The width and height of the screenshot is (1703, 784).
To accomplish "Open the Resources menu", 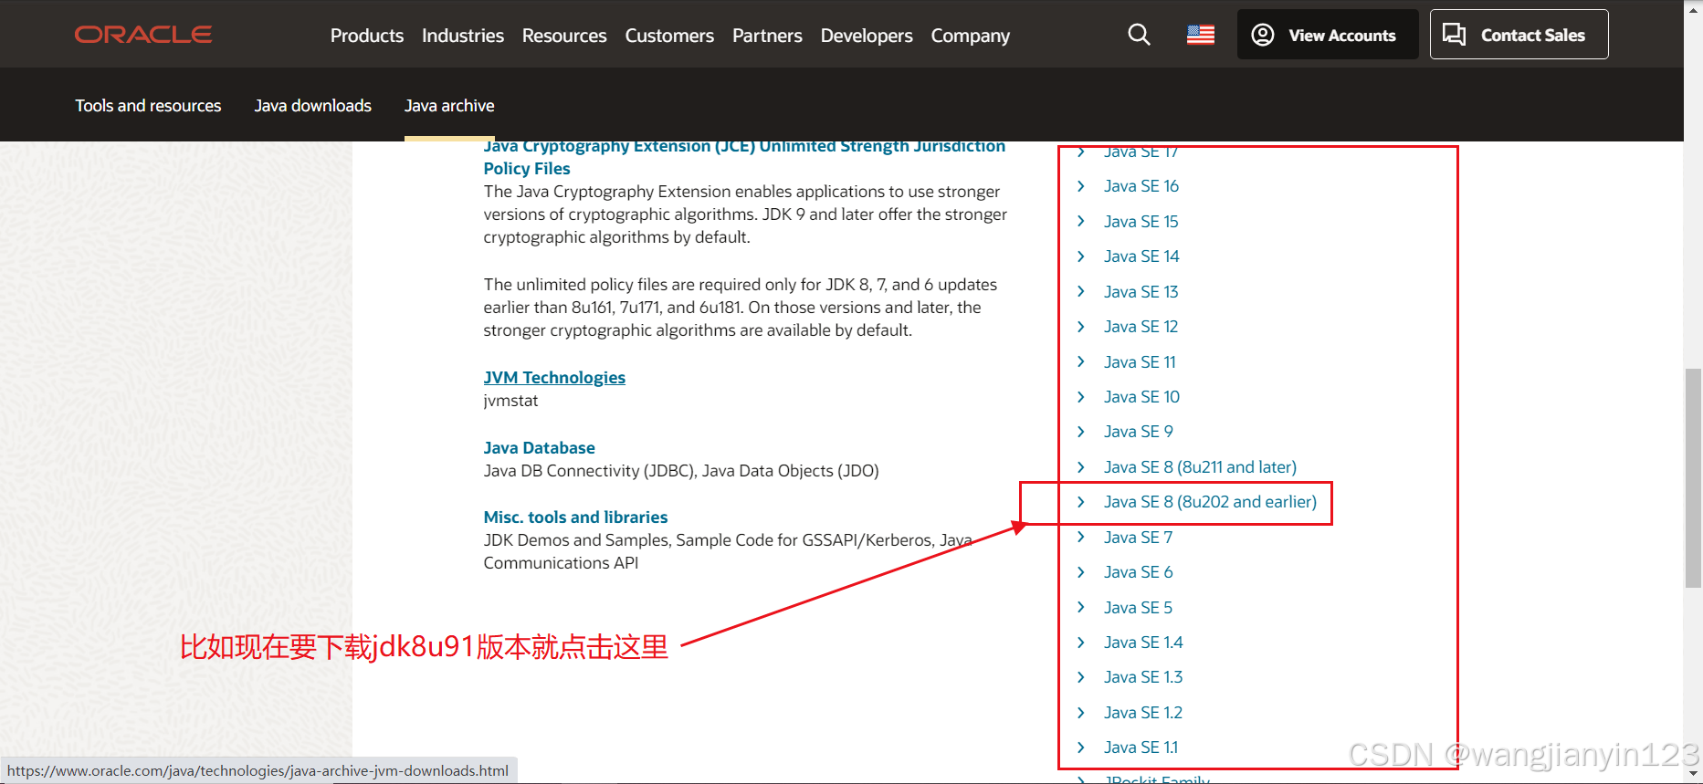I will 564,36.
